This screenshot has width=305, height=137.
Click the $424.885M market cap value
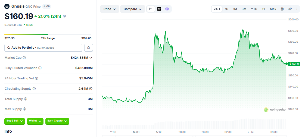tap(80, 58)
